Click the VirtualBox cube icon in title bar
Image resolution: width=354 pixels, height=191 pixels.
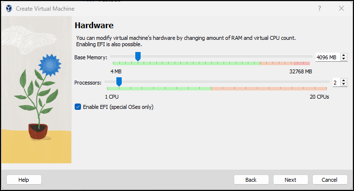pos(9,9)
